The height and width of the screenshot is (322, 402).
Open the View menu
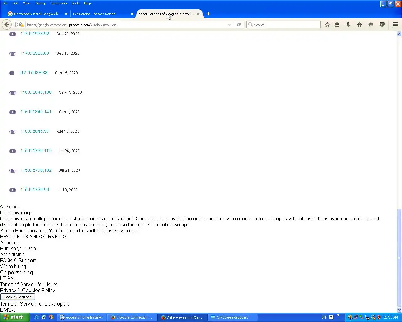pyautogui.click(x=26, y=3)
